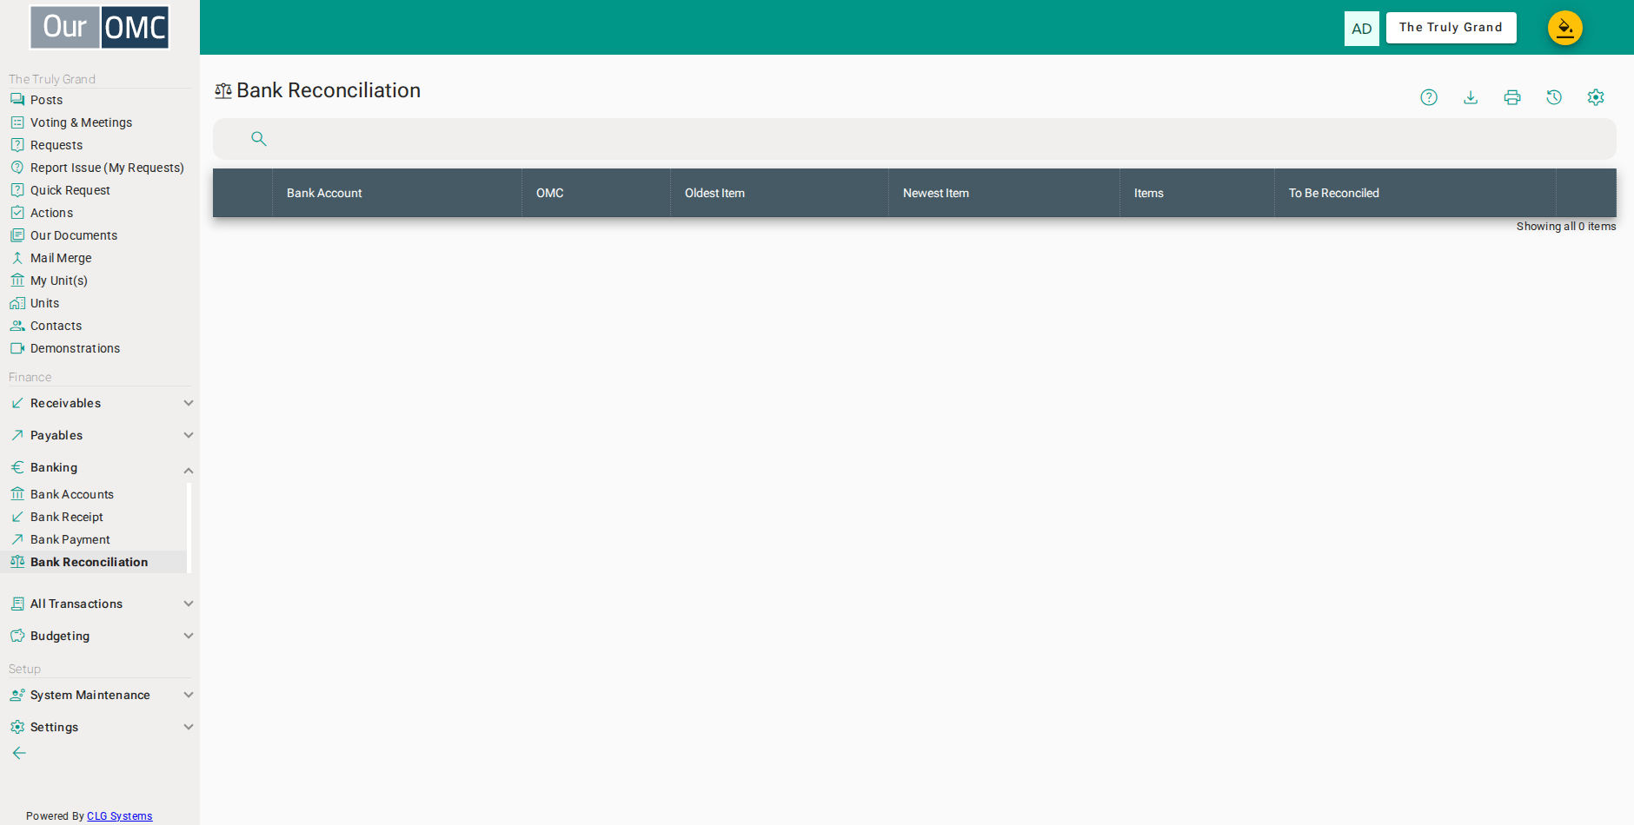Expand the Settings chevron
This screenshot has height=825, width=1634.
tap(189, 727)
